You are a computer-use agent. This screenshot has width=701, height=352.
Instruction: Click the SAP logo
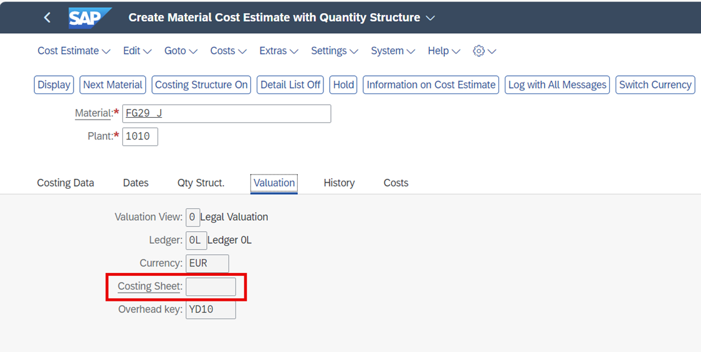[90, 17]
